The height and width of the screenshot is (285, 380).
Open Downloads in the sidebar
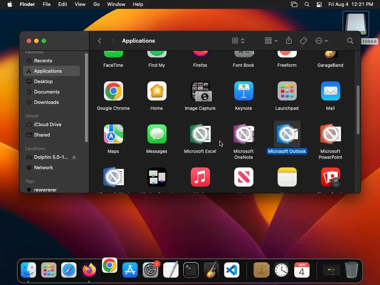click(51, 102)
